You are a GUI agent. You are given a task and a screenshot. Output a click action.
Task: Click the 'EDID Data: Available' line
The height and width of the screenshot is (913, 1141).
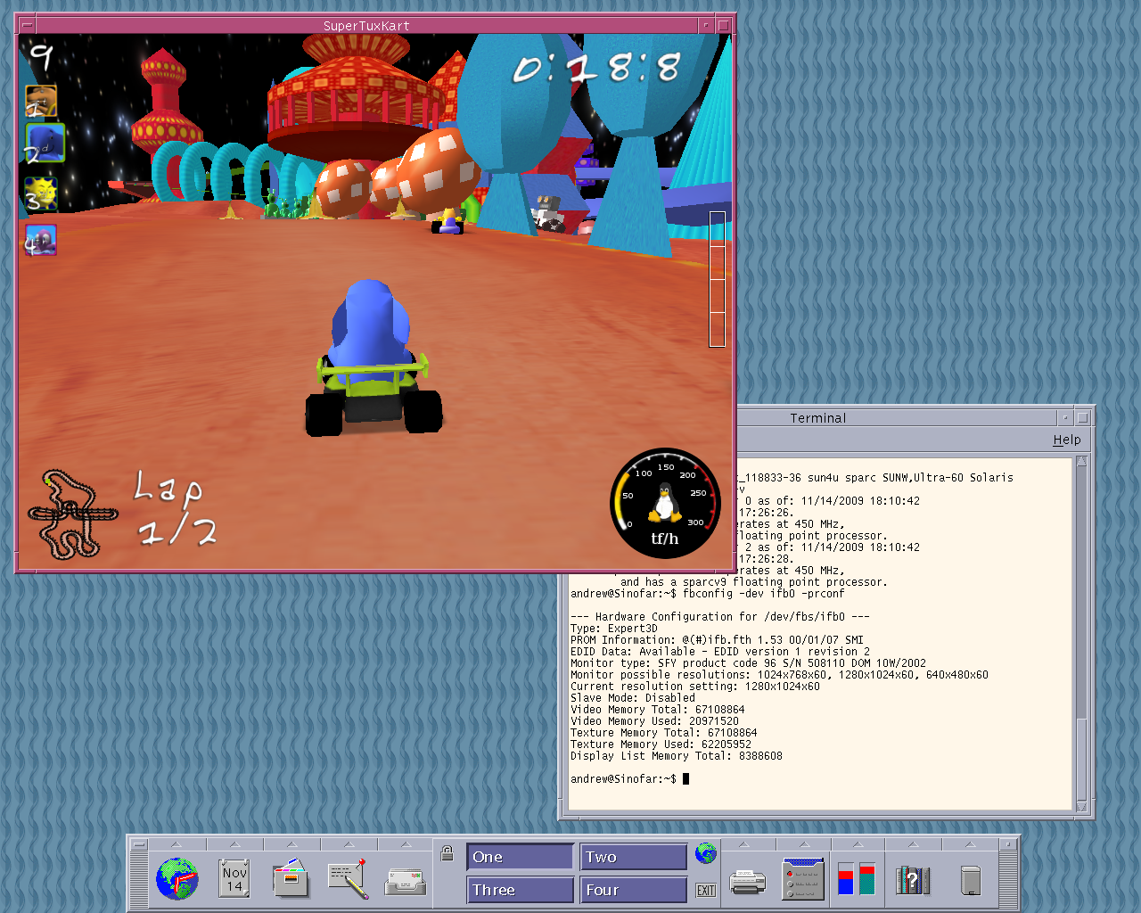(720, 652)
